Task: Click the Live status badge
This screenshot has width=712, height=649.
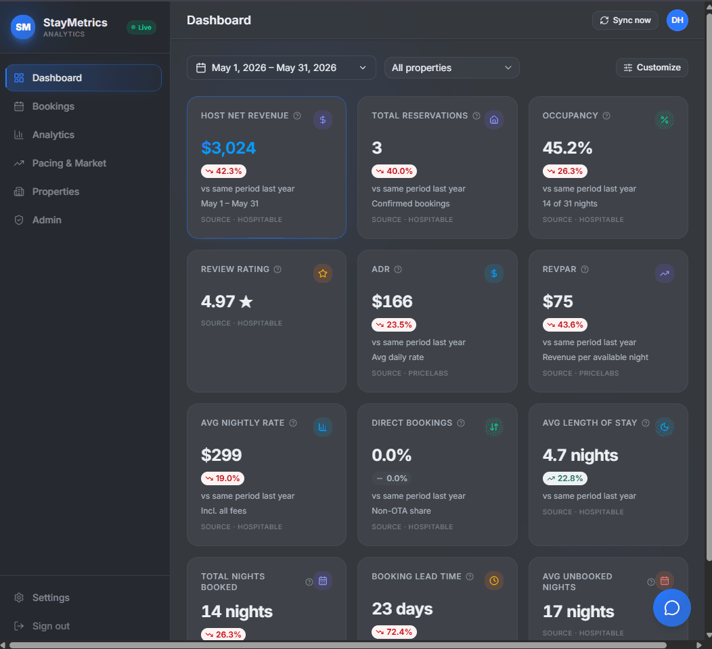Action: point(141,27)
